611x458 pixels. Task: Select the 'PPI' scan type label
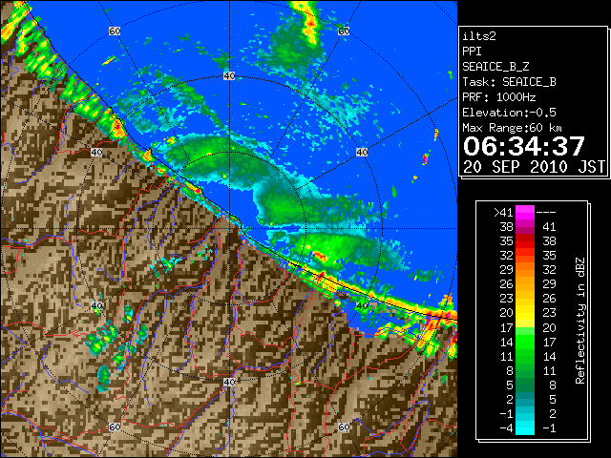(x=472, y=52)
